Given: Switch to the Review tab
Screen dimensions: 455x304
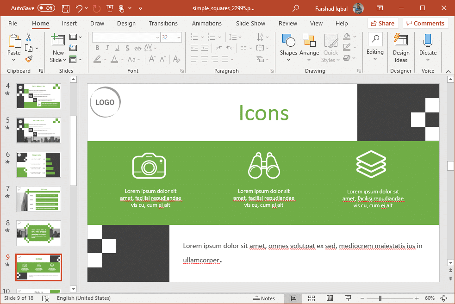Looking at the screenshot, I should click(x=287, y=23).
